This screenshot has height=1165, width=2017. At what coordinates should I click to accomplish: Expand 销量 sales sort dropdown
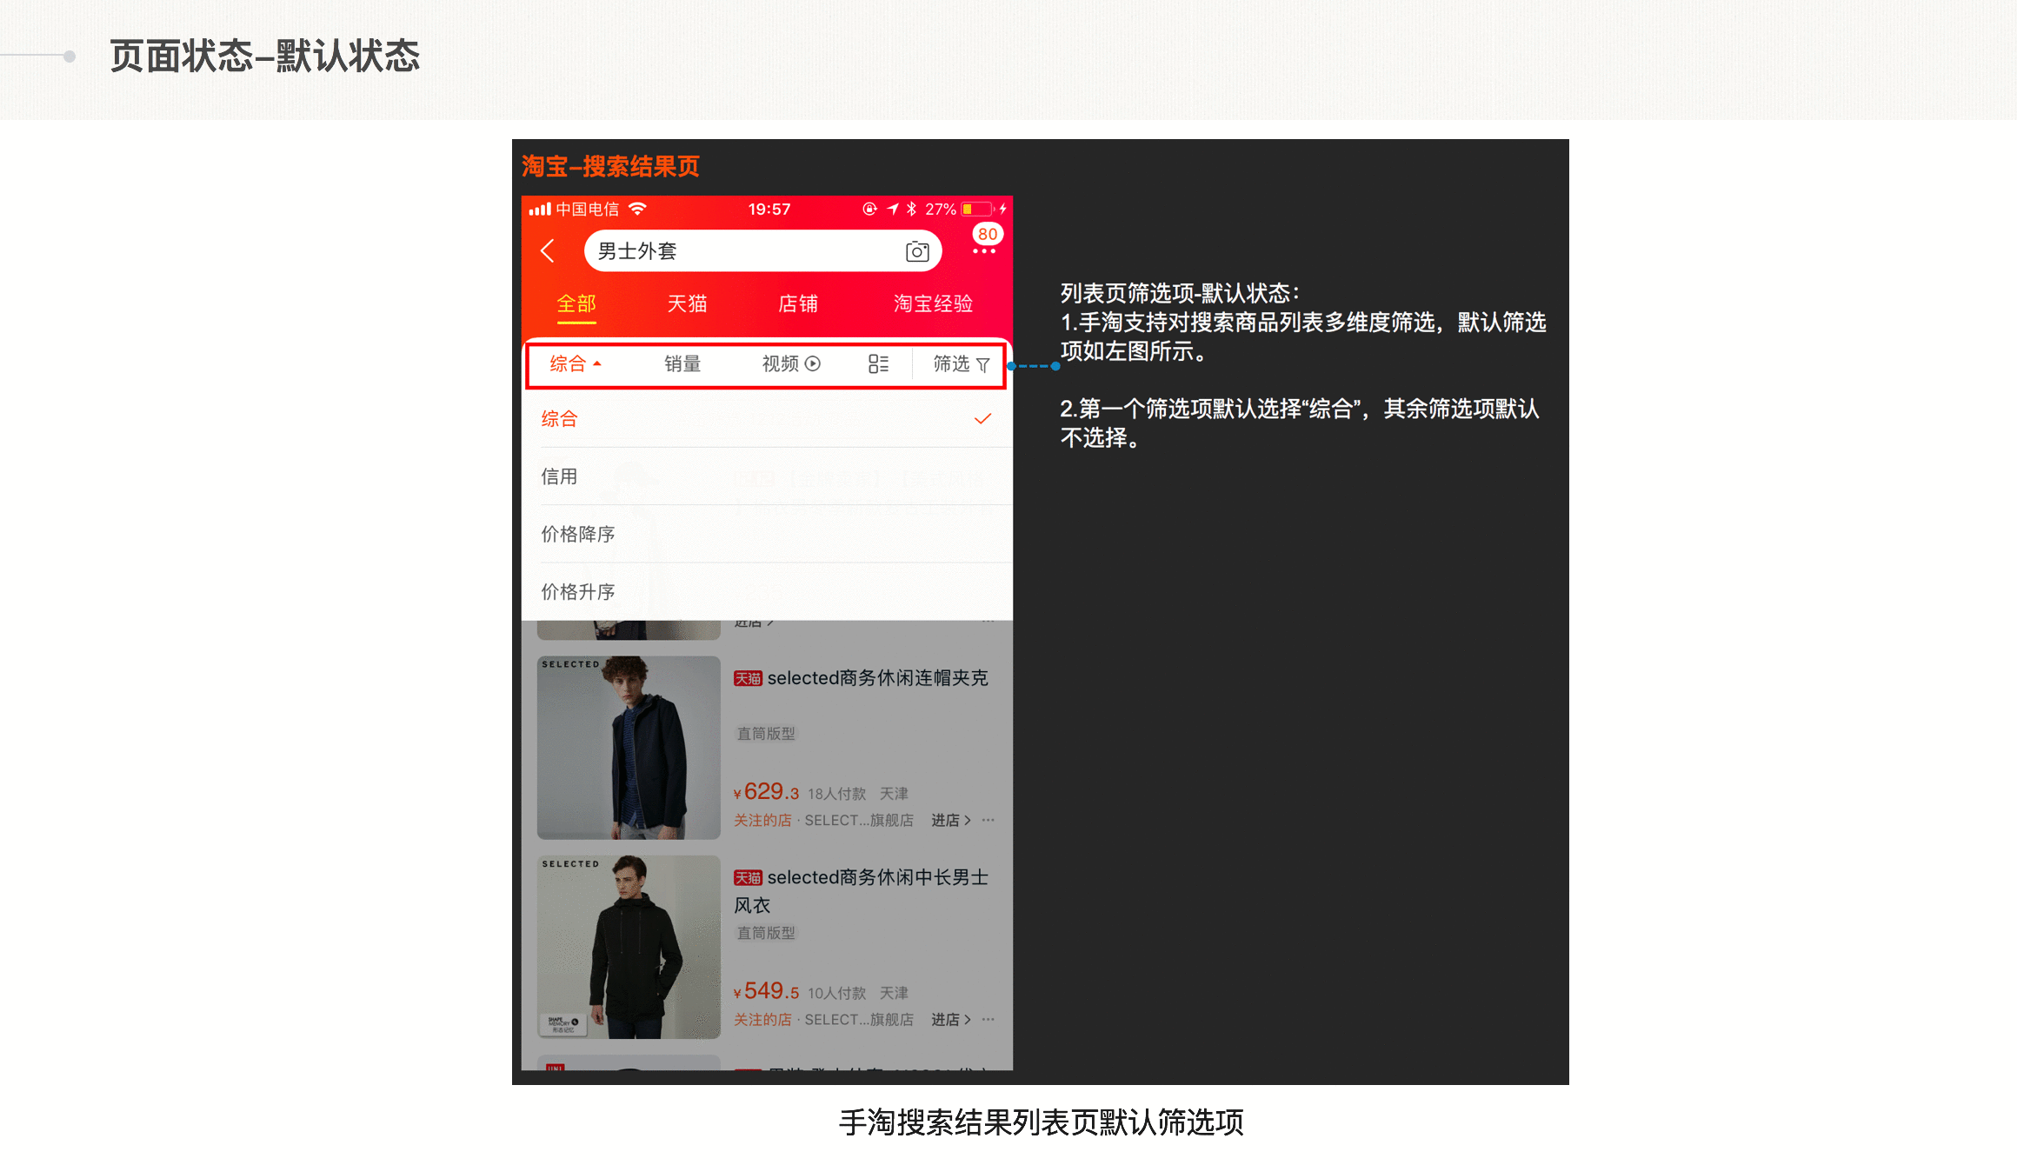pyautogui.click(x=681, y=363)
